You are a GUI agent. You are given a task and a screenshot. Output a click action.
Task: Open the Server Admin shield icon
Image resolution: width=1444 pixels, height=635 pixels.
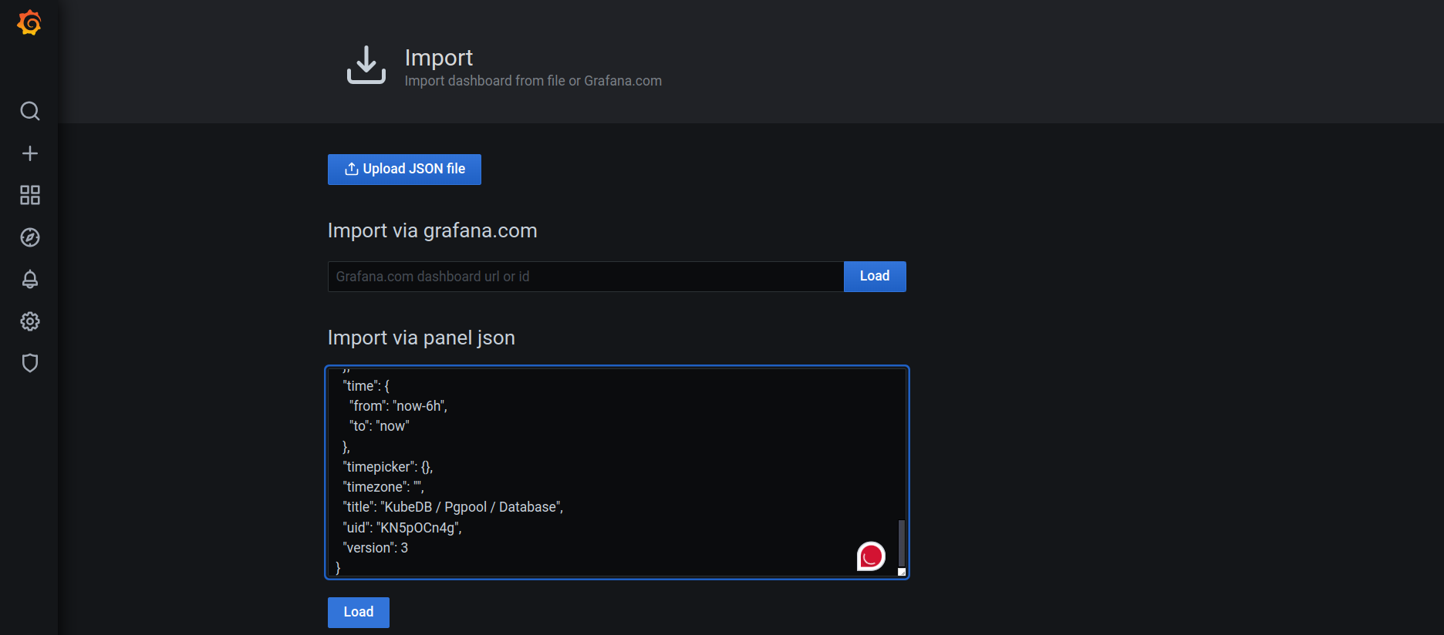pos(29,363)
